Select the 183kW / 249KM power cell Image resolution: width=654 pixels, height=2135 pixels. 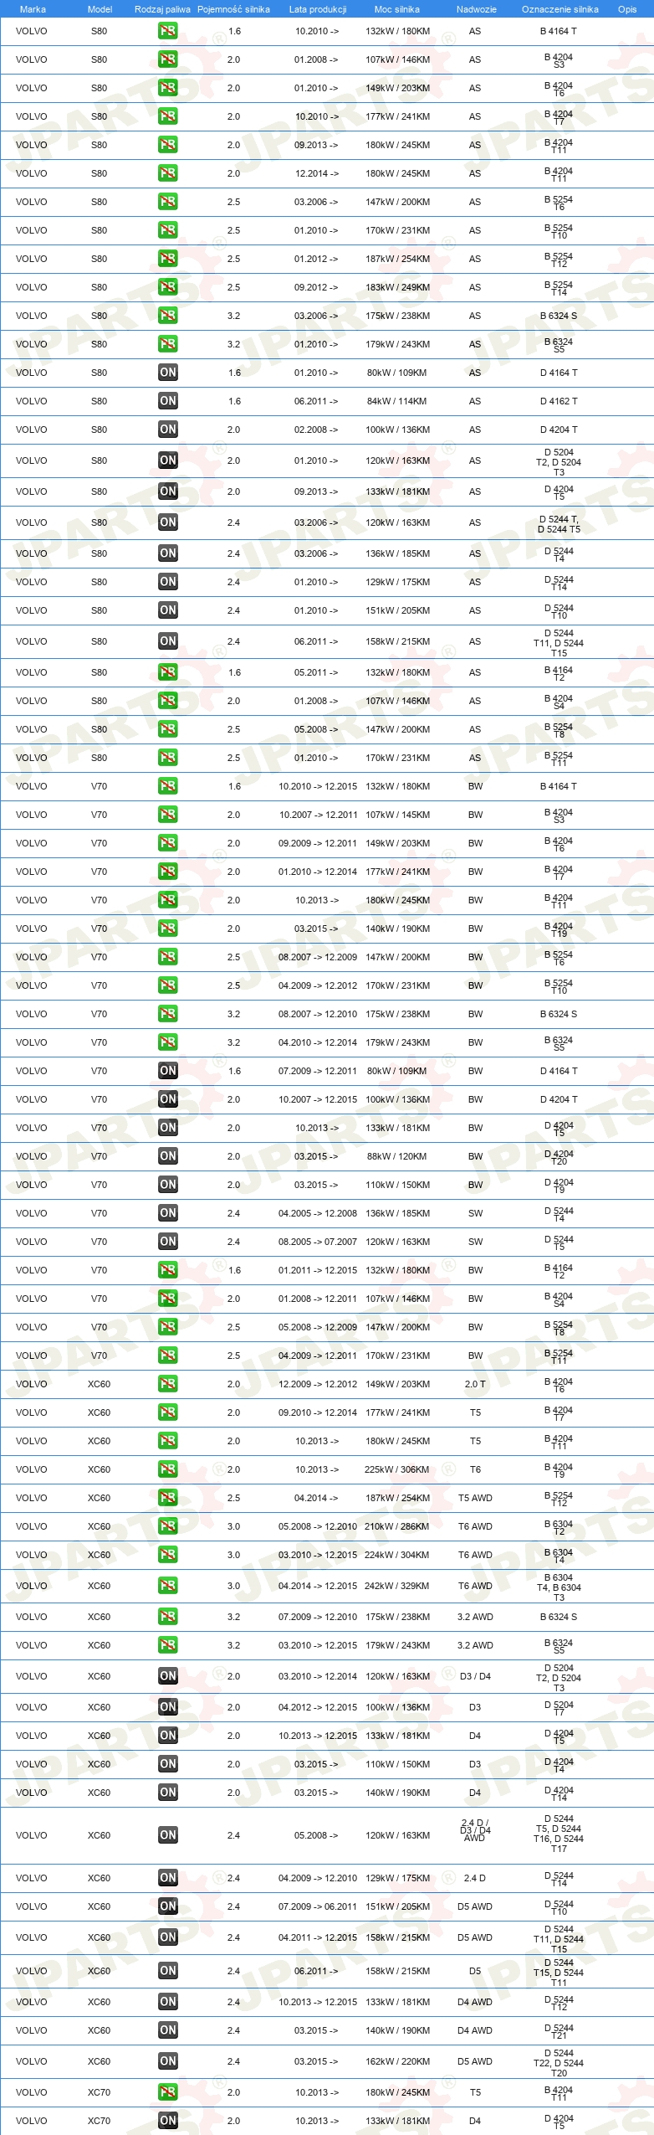click(x=397, y=287)
